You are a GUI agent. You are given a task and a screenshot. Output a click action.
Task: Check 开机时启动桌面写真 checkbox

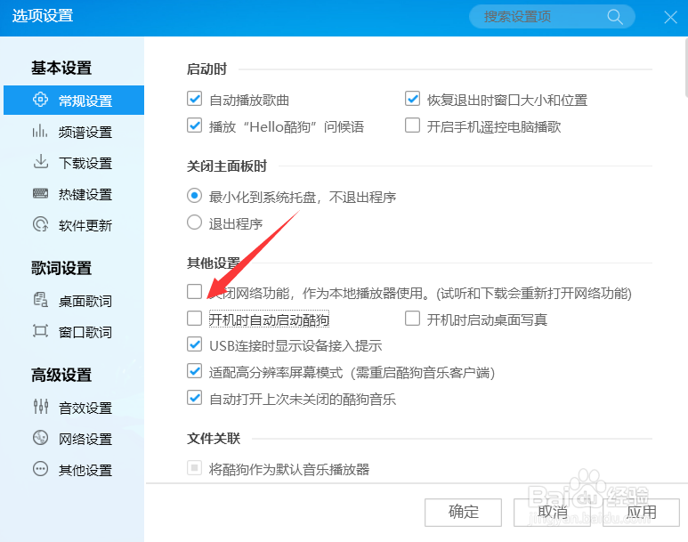412,319
